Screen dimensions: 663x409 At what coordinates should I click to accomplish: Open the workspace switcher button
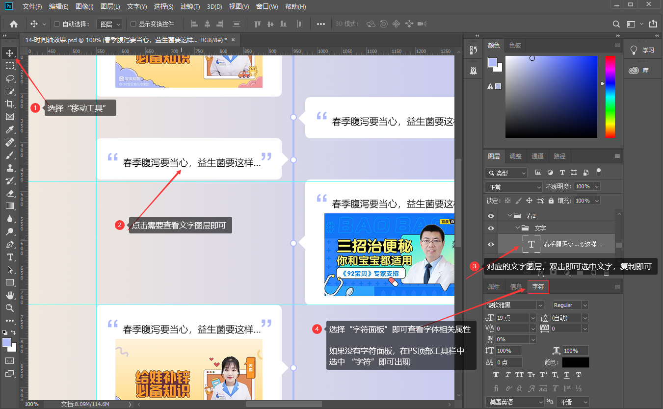click(x=634, y=24)
